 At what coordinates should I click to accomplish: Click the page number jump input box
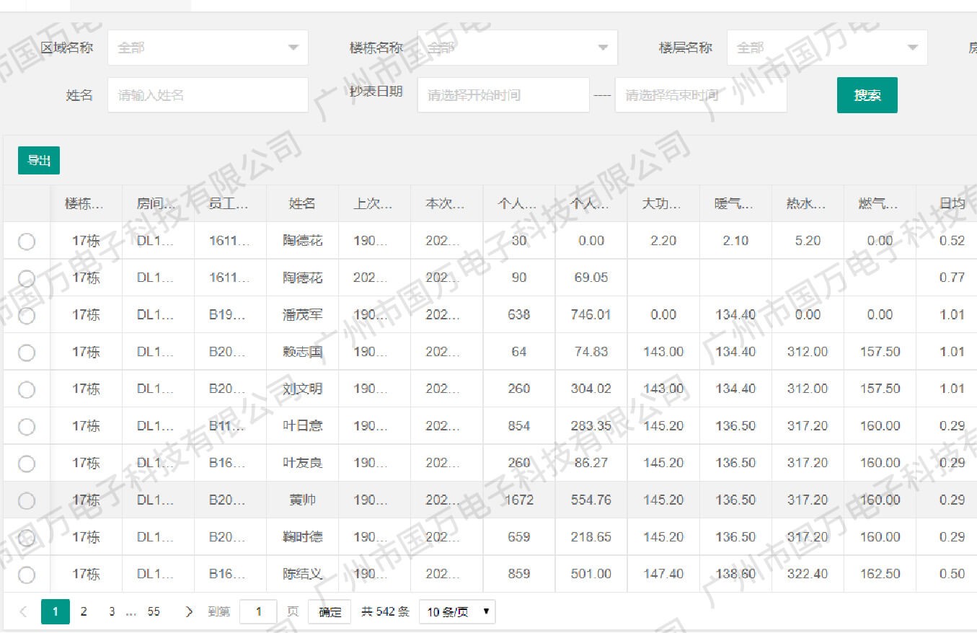pos(258,612)
